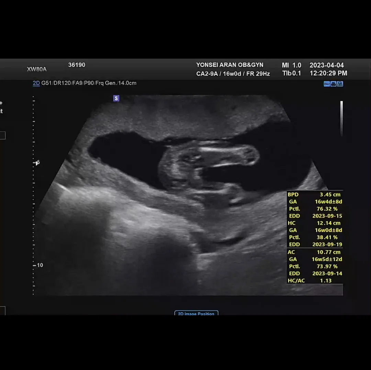Click the MI 1.0 indicator

[292, 65]
